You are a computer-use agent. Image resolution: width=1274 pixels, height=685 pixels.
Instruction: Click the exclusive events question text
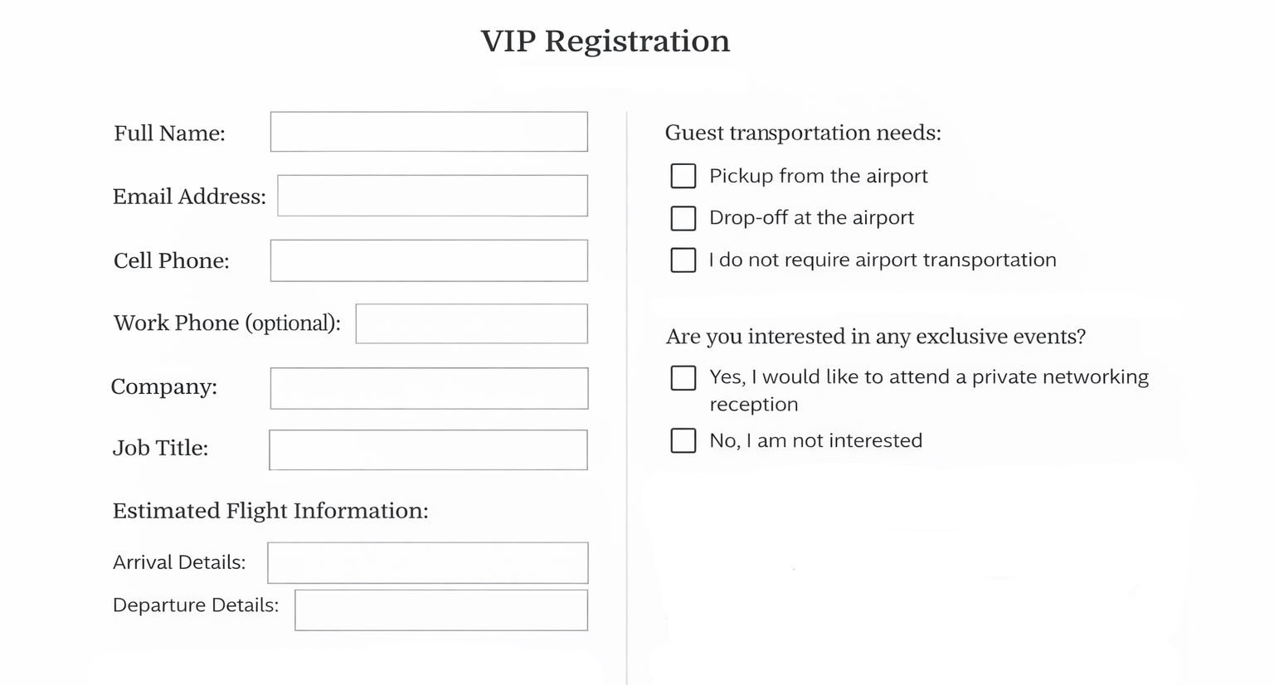pos(877,337)
